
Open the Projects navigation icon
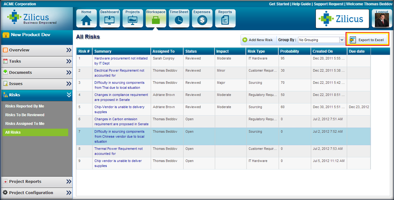click(x=133, y=18)
